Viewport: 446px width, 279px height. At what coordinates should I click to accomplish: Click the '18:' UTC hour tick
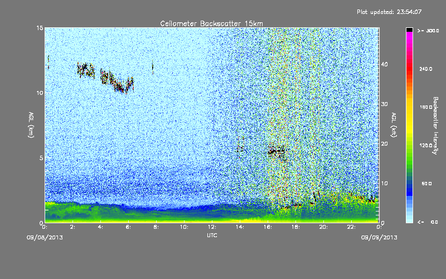[296, 227]
